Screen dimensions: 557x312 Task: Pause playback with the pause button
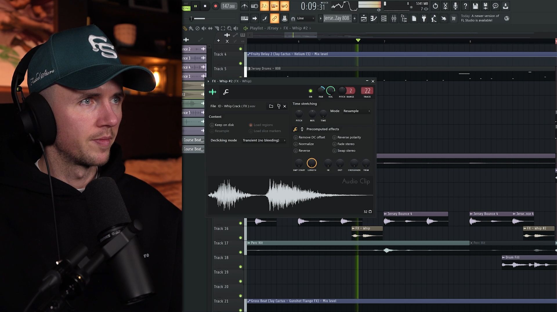click(x=196, y=6)
